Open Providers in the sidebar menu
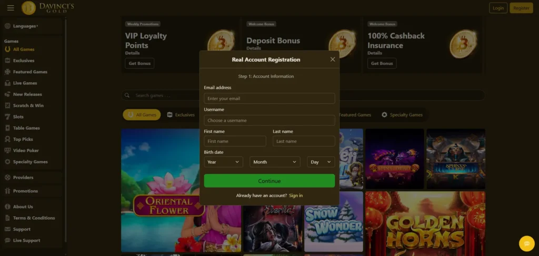Viewport: 539px width, 256px height. 23,178
